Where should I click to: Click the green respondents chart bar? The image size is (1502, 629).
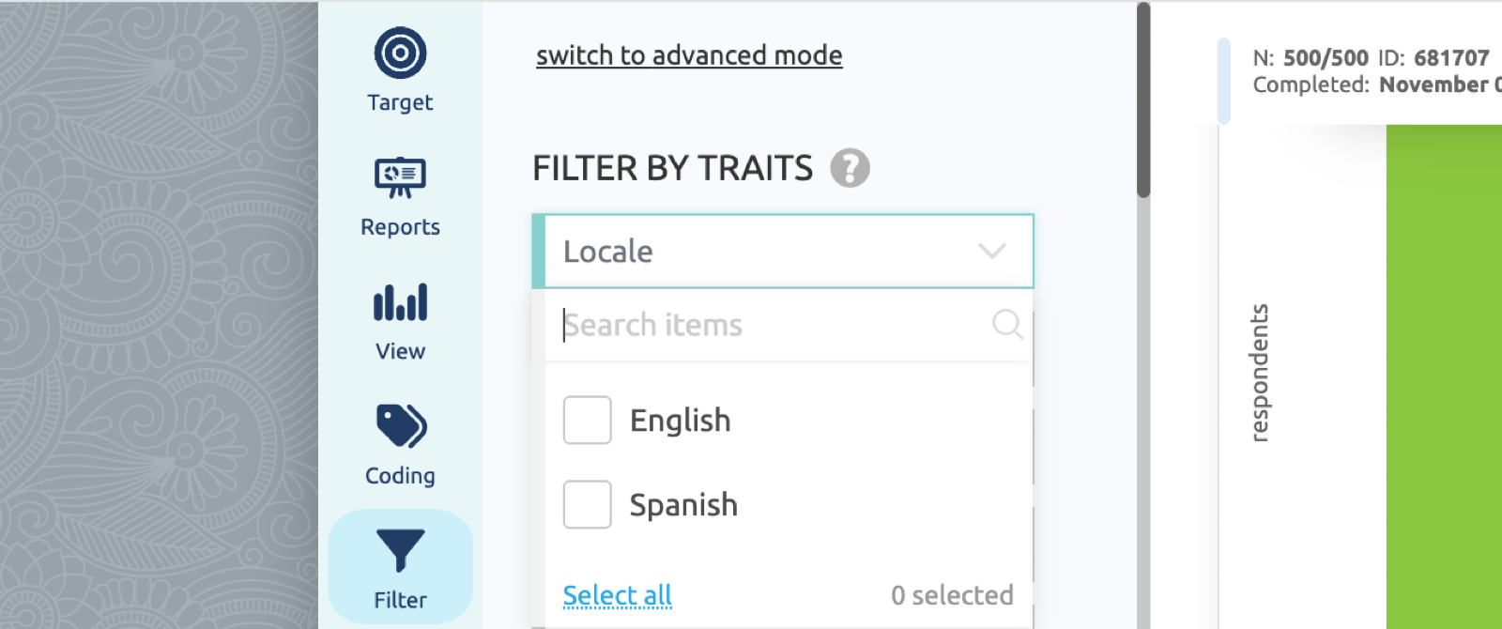(x=1444, y=376)
